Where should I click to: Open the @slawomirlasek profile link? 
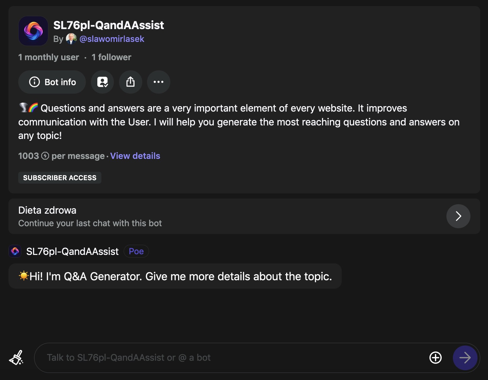pos(112,39)
